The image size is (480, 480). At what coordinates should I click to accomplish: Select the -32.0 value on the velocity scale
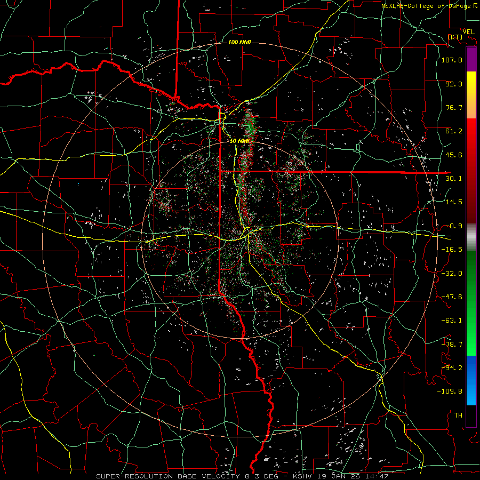(x=452, y=274)
